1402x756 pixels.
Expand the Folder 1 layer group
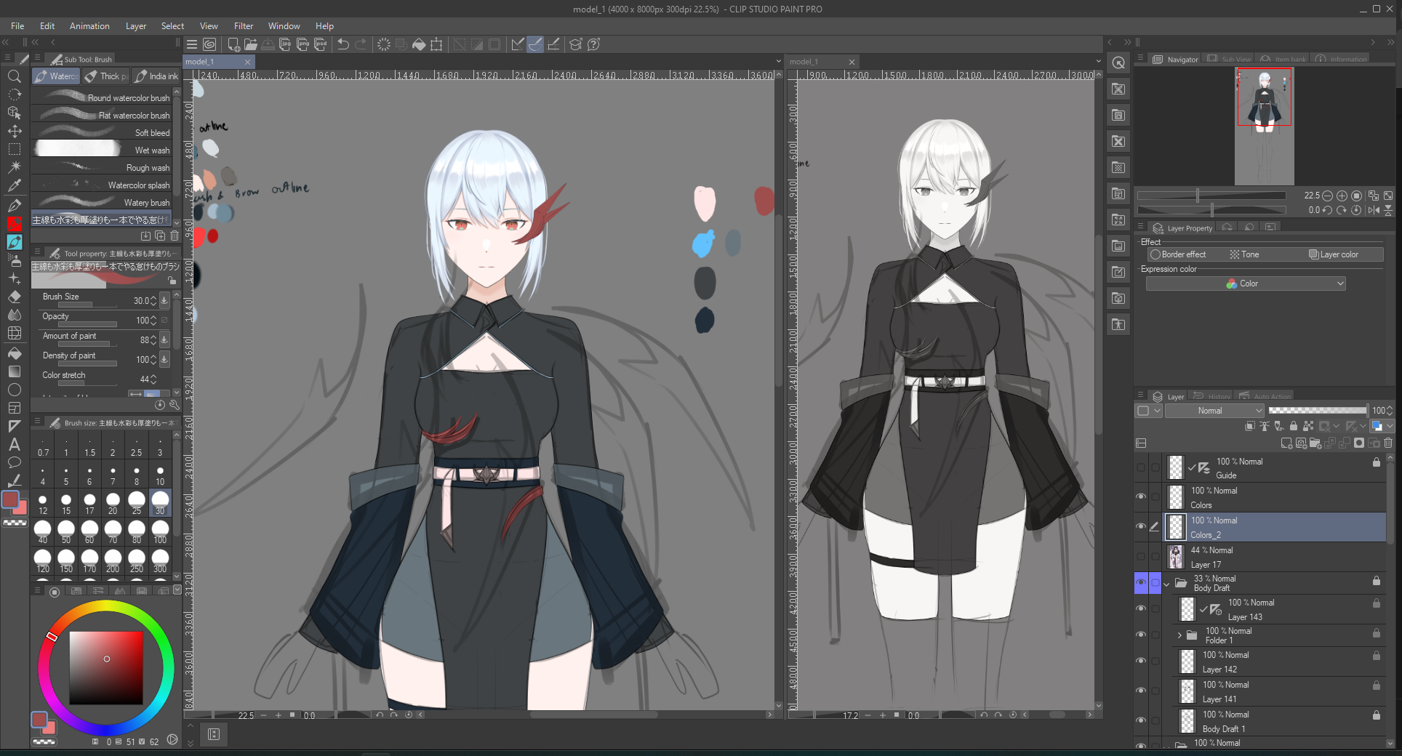coord(1179,635)
